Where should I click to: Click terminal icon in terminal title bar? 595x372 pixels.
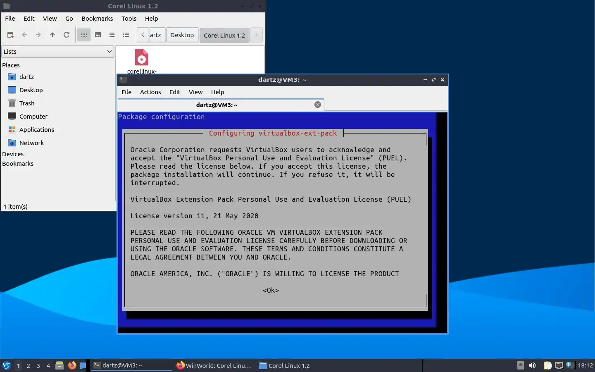pyautogui.click(x=123, y=80)
